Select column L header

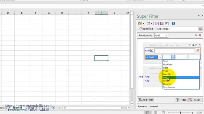coord(114,13)
